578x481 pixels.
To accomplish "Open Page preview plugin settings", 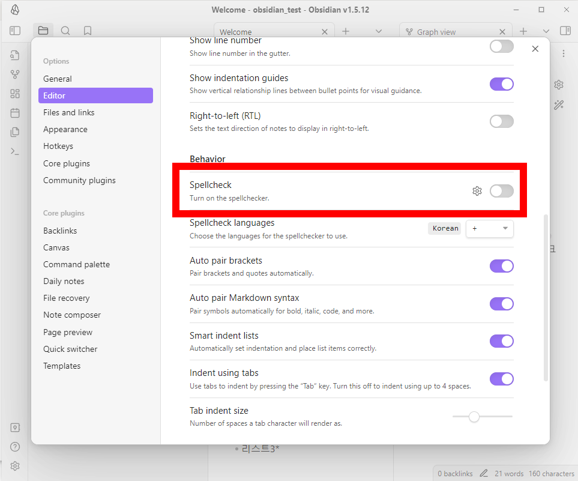I will [x=95, y=332].
